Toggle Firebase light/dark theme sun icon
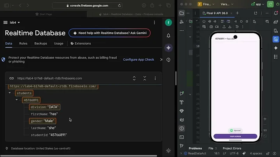This screenshot has width=280, height=157. click(168, 151)
